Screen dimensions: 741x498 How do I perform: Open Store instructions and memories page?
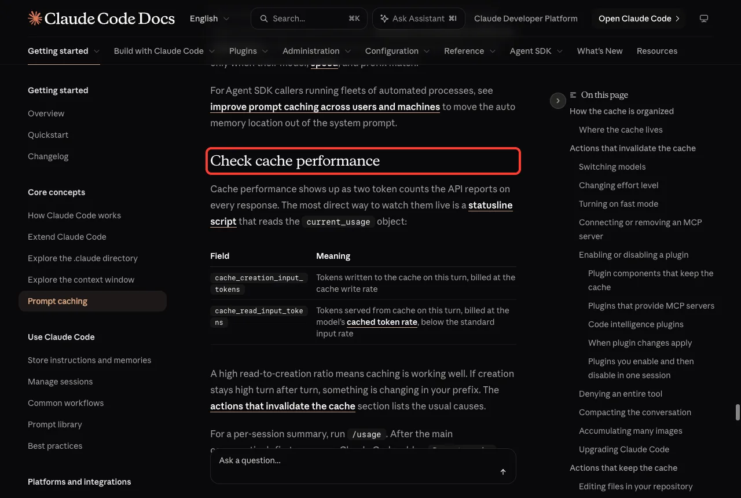click(90, 360)
